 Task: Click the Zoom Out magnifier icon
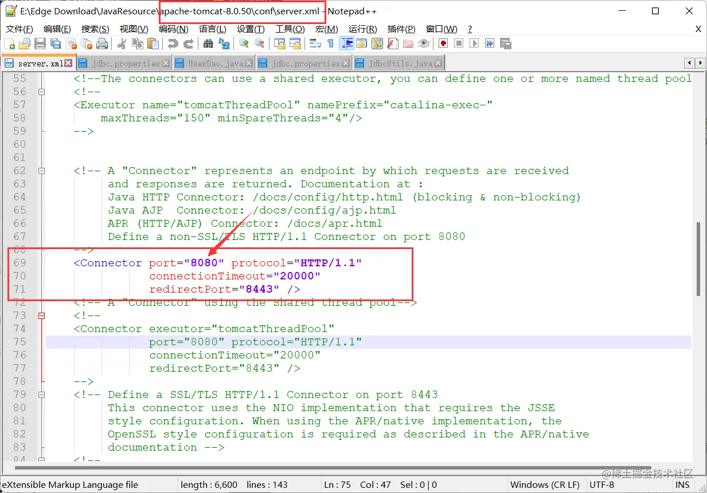point(259,44)
